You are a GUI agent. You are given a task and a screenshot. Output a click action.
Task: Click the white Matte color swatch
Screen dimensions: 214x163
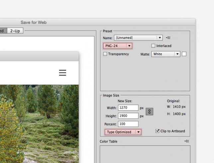pos(184,54)
